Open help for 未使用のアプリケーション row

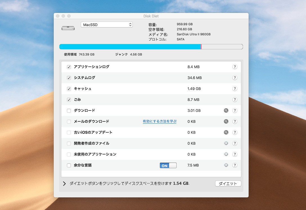click(235, 154)
